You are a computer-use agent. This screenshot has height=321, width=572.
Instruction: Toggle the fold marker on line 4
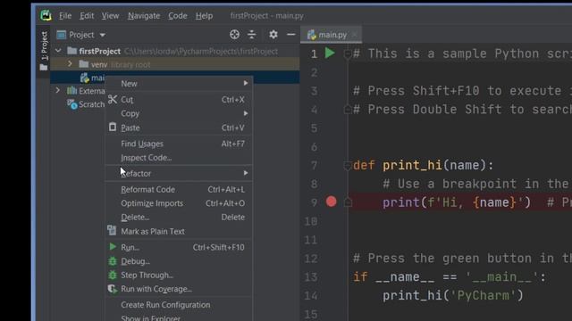click(x=348, y=110)
